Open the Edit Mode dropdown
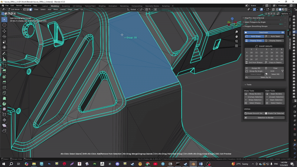 coord(15,10)
